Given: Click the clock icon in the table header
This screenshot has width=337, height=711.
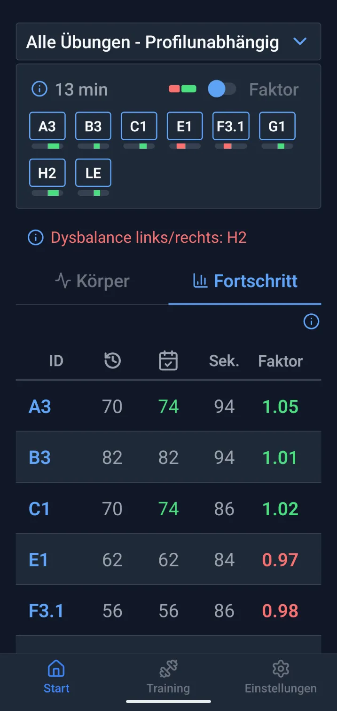Looking at the screenshot, I should tap(112, 360).
